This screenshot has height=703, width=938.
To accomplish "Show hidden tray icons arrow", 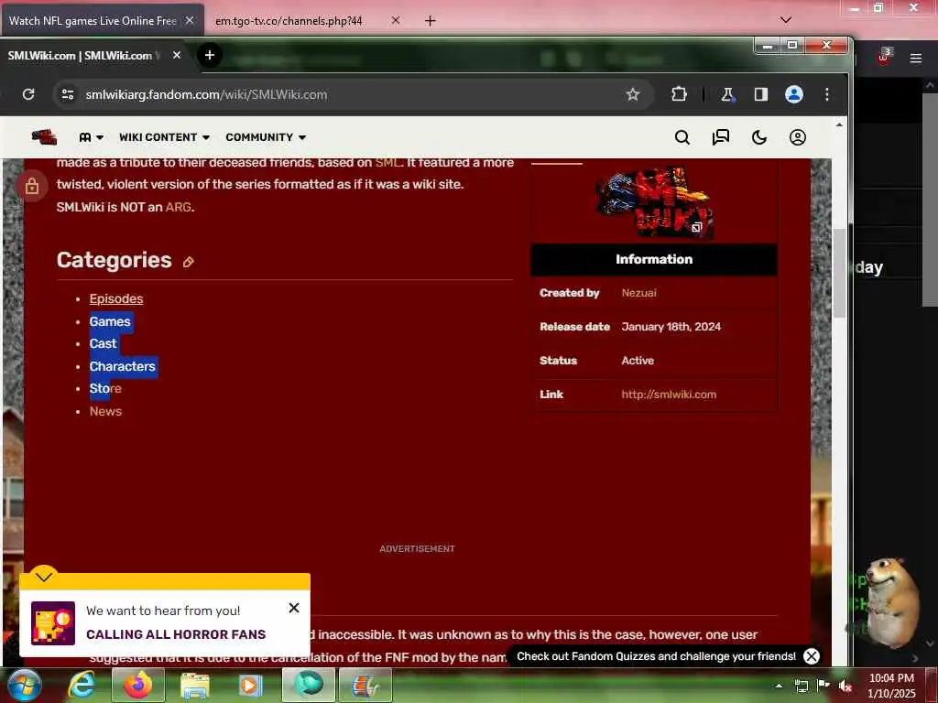I will [779, 686].
